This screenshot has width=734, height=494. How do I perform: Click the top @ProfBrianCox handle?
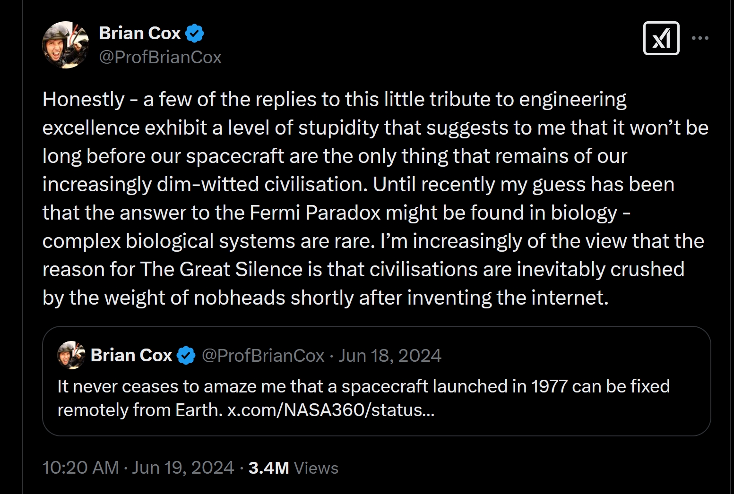coord(160,57)
